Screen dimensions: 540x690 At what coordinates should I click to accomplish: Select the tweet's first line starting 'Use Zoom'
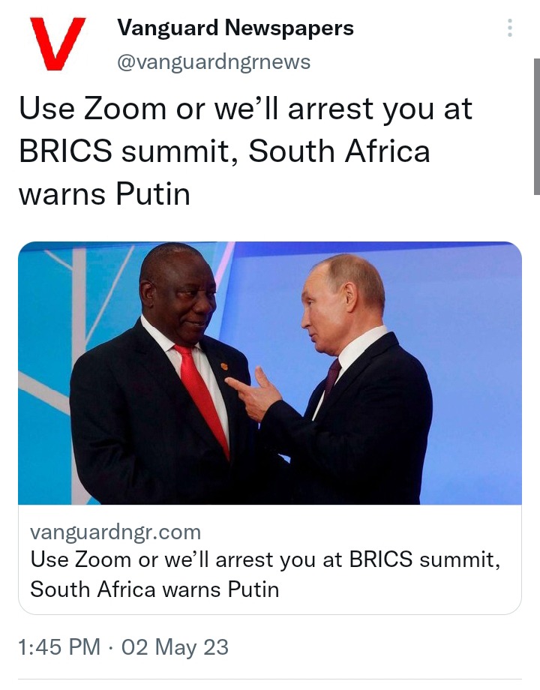coord(245,109)
